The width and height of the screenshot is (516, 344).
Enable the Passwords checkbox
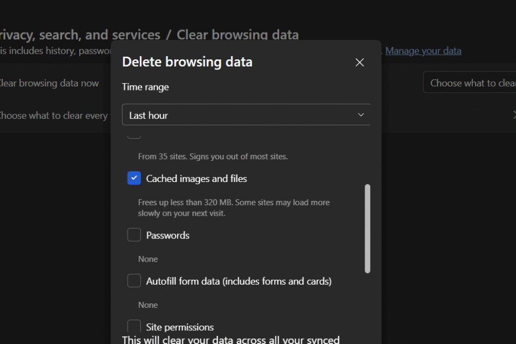point(134,235)
